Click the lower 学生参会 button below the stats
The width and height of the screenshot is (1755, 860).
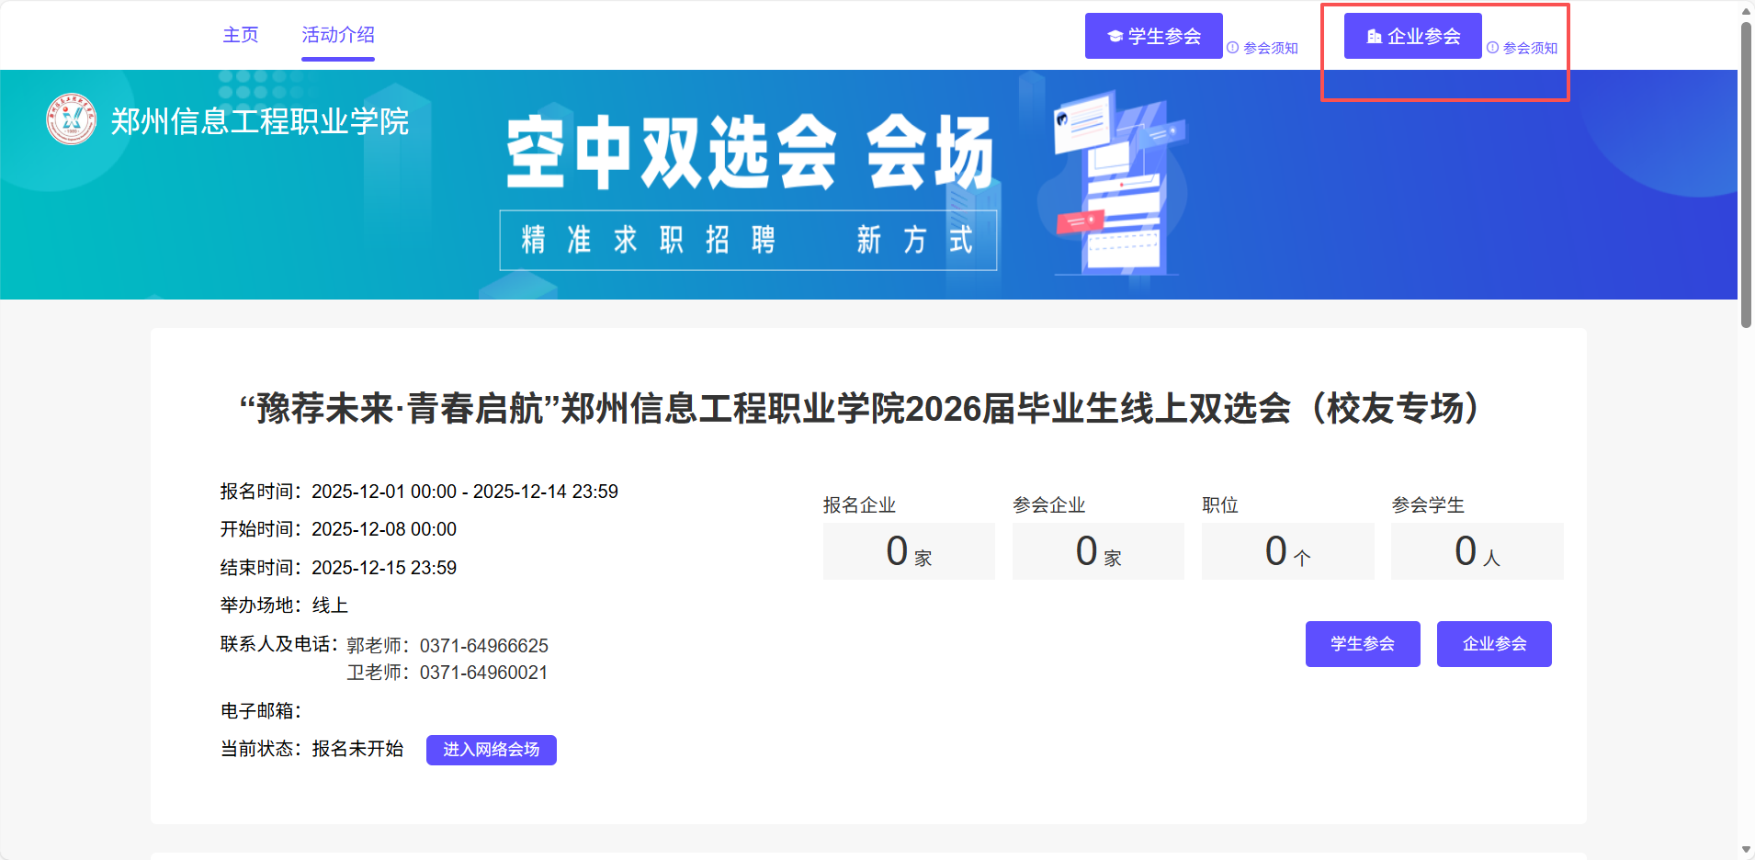point(1362,644)
